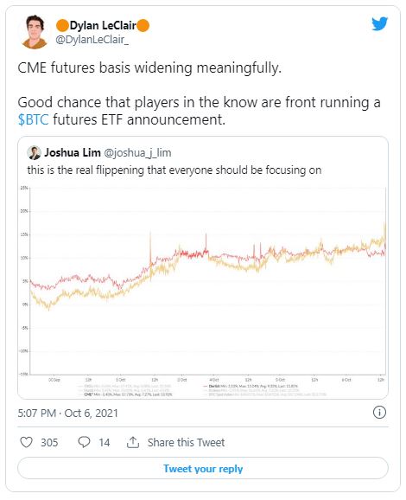Open the 5:07 PM Oct 6, 2021 timestamp

coord(68,413)
